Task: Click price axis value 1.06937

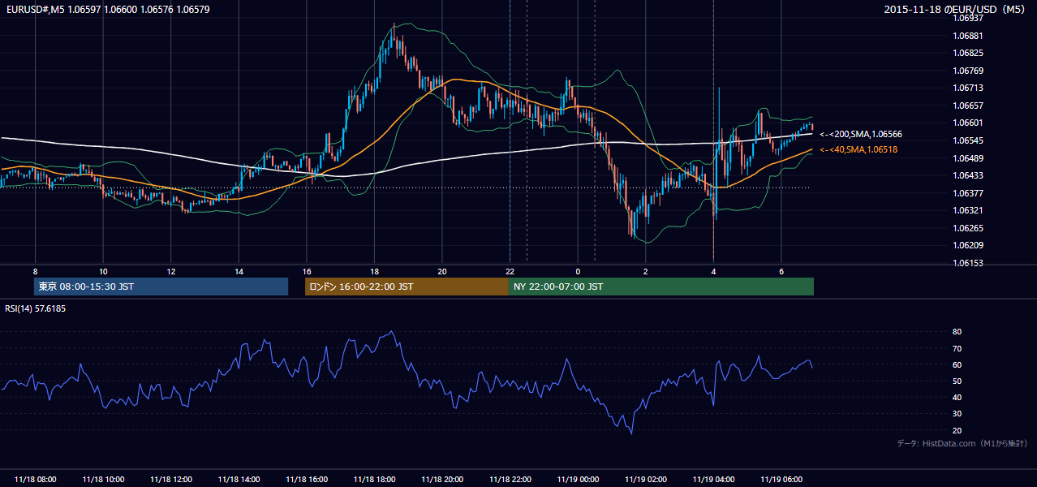Action: pyautogui.click(x=968, y=18)
